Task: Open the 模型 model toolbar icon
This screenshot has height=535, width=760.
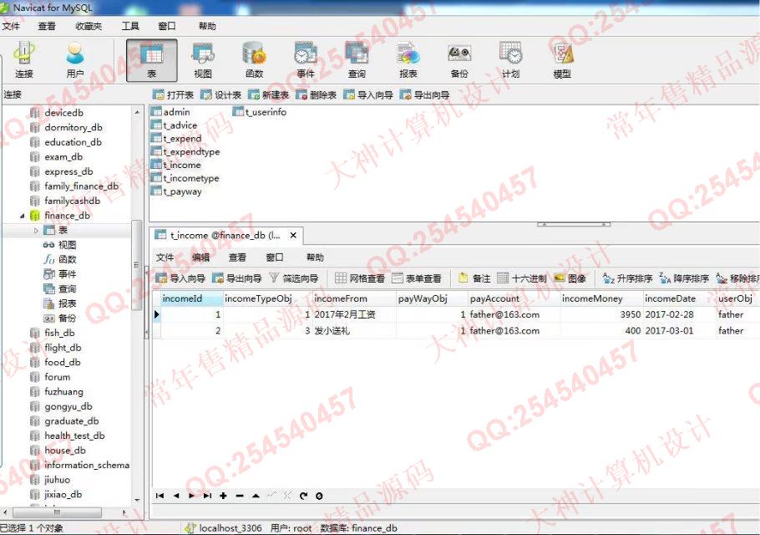Action: pyautogui.click(x=562, y=60)
